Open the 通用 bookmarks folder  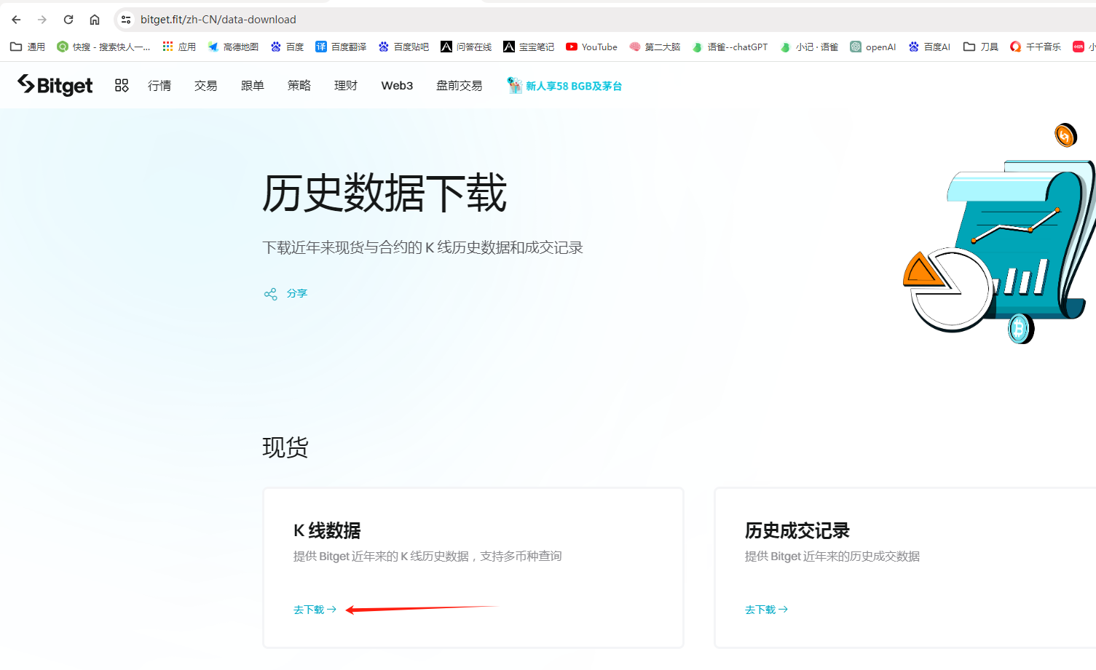click(28, 47)
